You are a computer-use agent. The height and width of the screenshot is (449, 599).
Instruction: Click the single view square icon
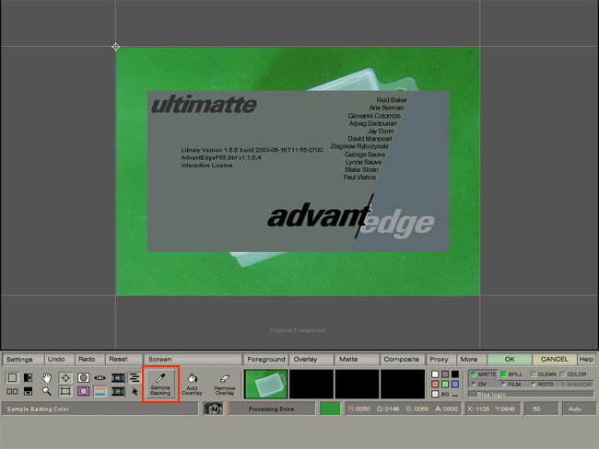12,377
